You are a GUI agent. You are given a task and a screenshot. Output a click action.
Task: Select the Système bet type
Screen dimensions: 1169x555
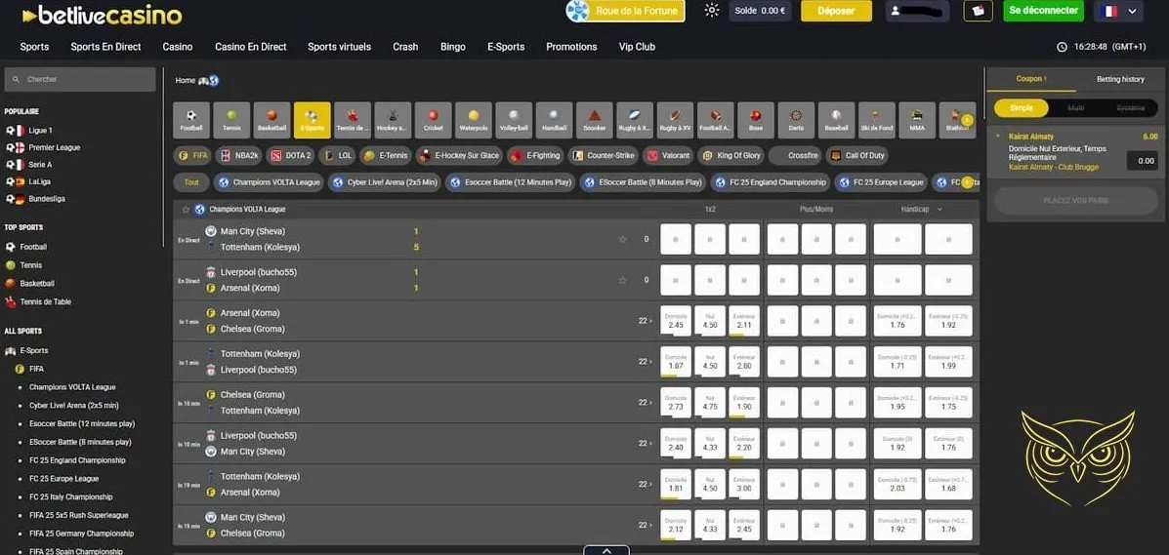point(1130,108)
